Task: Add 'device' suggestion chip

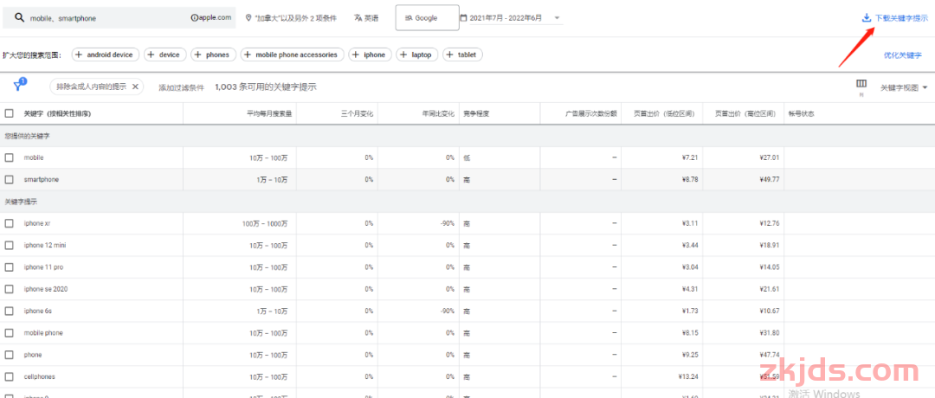Action: point(165,55)
